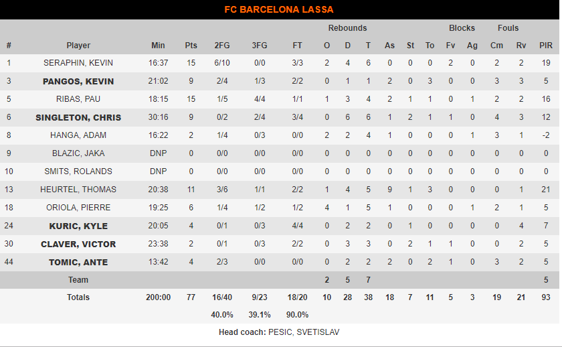This screenshot has width=562, height=347.
Task: Click the HEURTEL, THOMAS player name
Action: [78, 190]
